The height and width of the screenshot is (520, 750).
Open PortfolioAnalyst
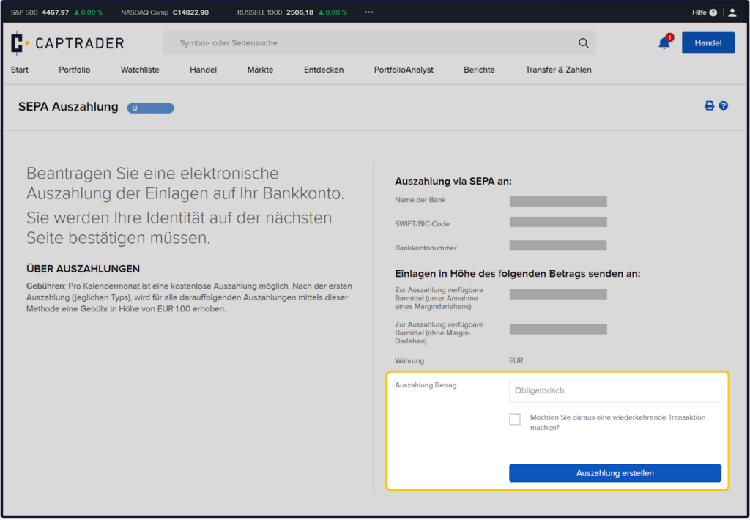404,70
